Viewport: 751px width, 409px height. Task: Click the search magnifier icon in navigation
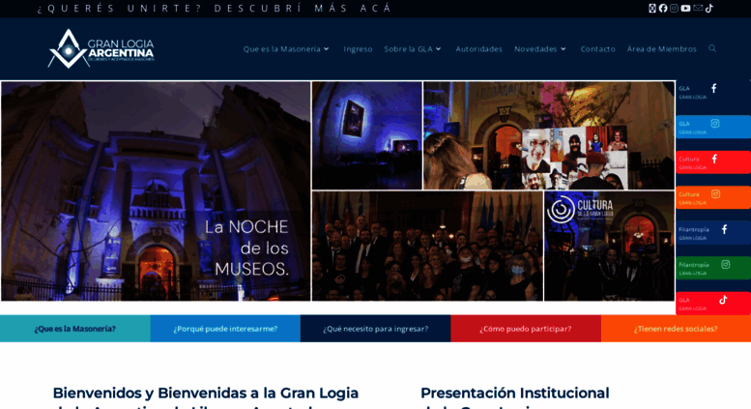tap(712, 48)
